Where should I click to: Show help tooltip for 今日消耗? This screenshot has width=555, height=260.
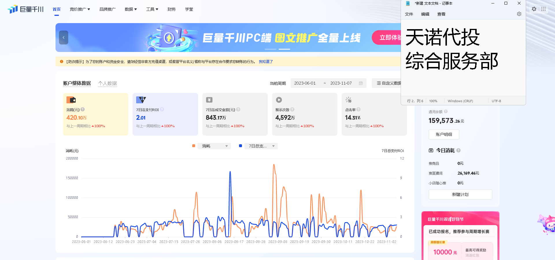click(458, 150)
